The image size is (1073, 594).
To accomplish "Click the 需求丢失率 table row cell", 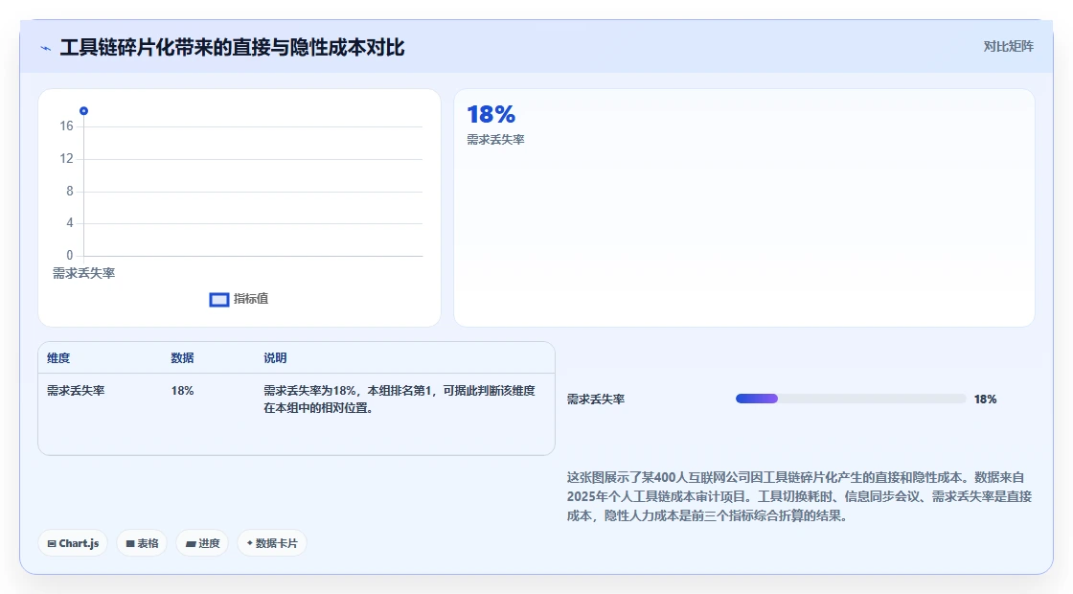I will 76,391.
